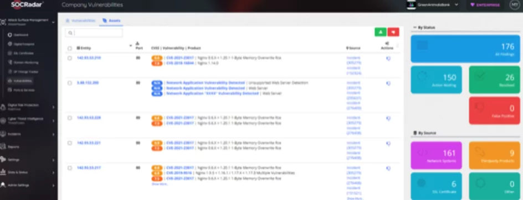Click the Cyber Threat Intelligence module icon
Screen dimensions: 523x200
(3, 120)
